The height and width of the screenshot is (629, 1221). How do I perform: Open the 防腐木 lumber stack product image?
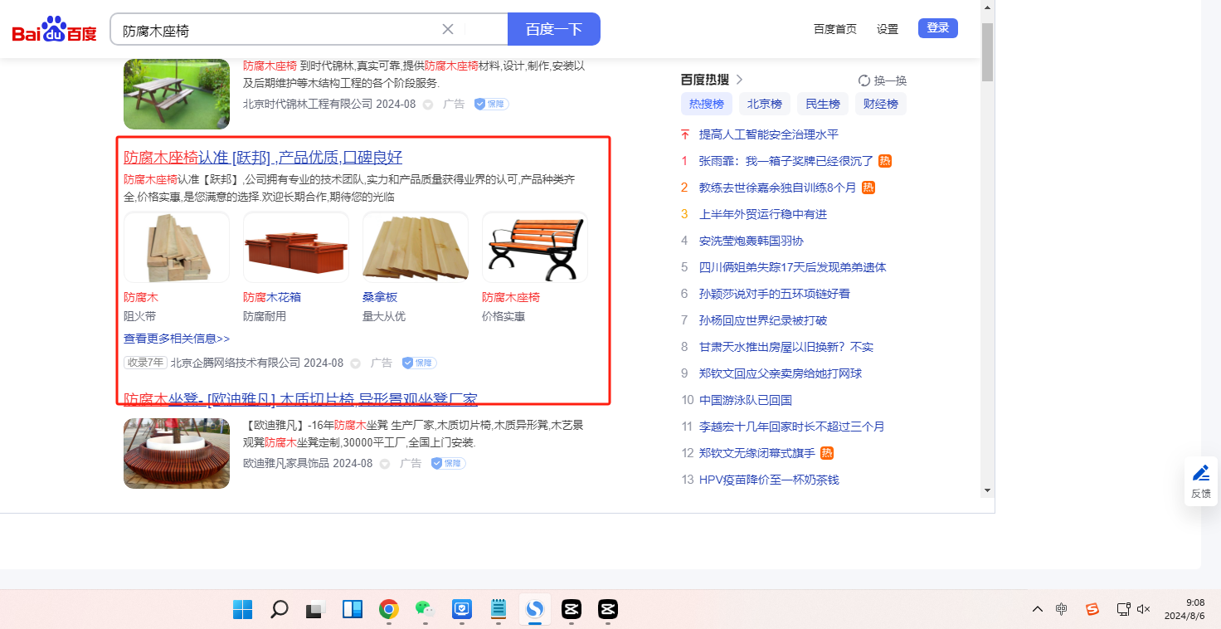tap(177, 247)
